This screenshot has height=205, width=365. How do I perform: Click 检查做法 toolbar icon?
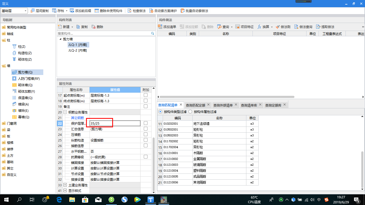130,11
